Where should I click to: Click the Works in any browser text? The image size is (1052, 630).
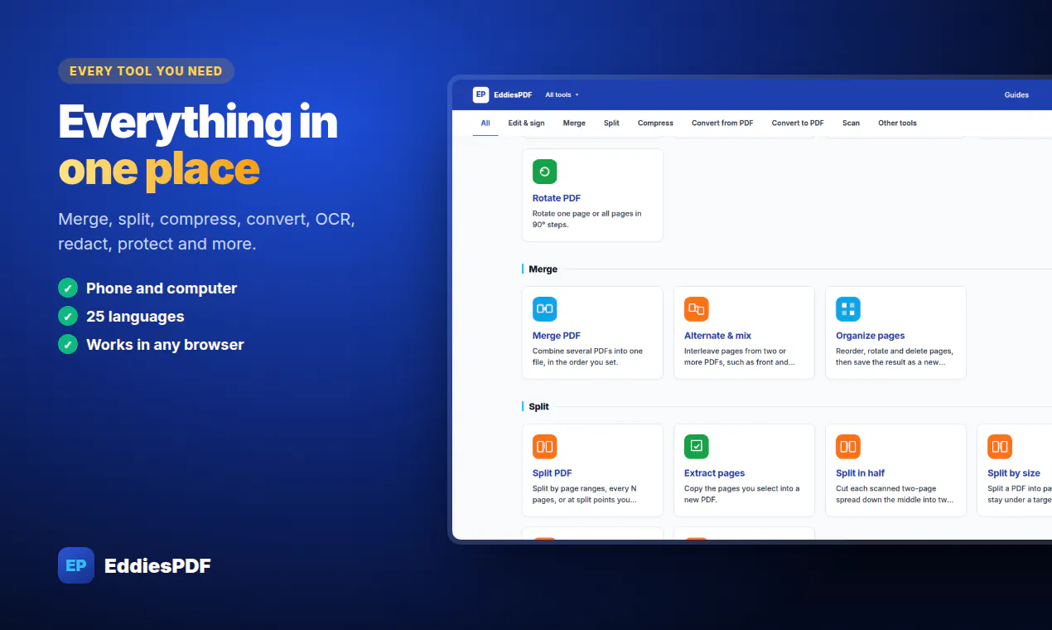point(165,345)
